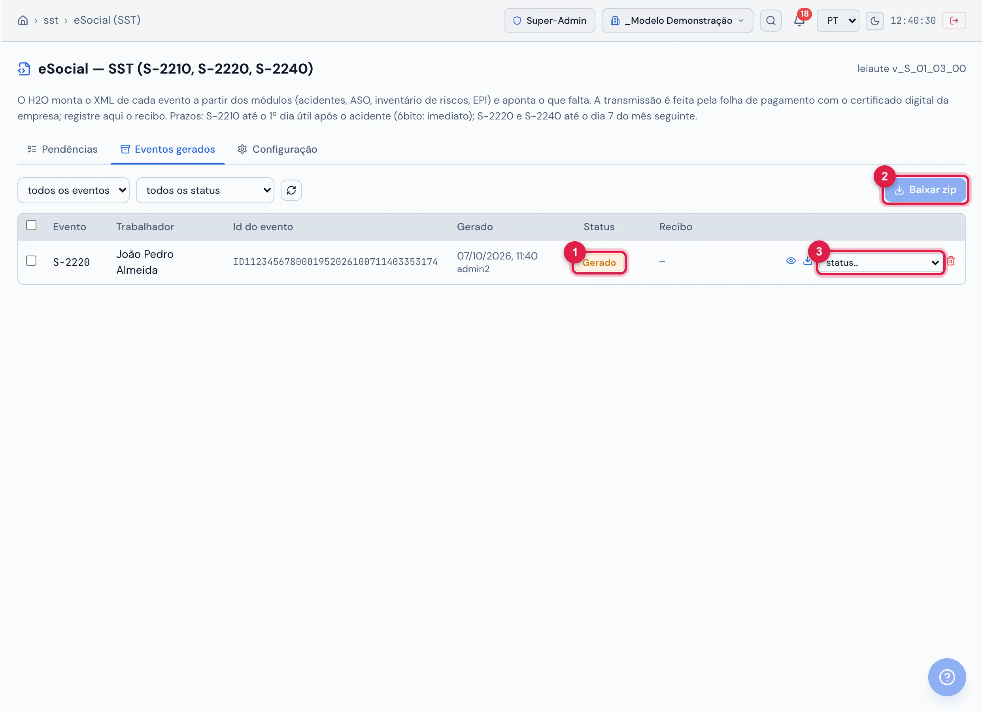Click the 07/10/2026, 11:40 generated date
The height and width of the screenshot is (712, 982).
pyautogui.click(x=497, y=256)
